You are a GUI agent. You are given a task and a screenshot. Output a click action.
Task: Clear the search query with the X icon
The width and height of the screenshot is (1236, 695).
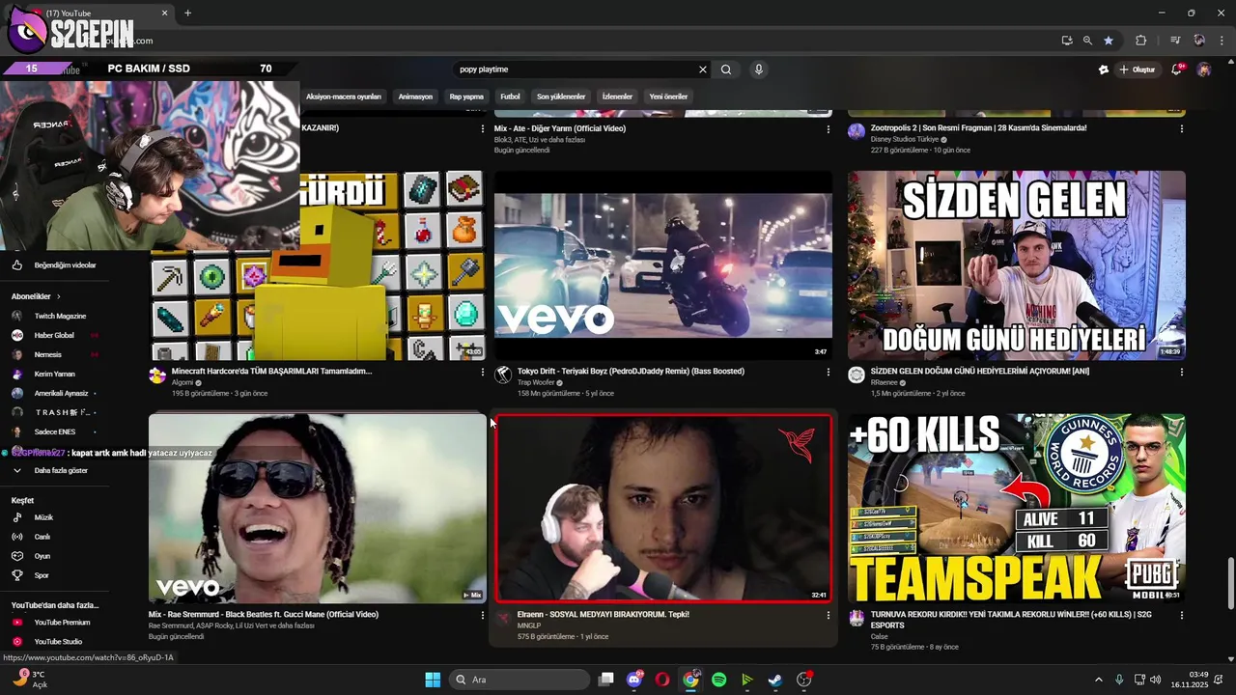pos(703,69)
